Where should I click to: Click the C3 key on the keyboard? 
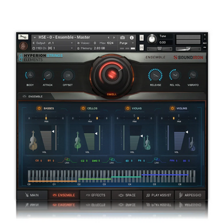pos(105,176)
